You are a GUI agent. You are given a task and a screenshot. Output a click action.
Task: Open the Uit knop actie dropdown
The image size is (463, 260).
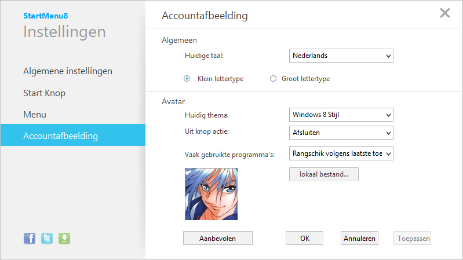coord(341,133)
